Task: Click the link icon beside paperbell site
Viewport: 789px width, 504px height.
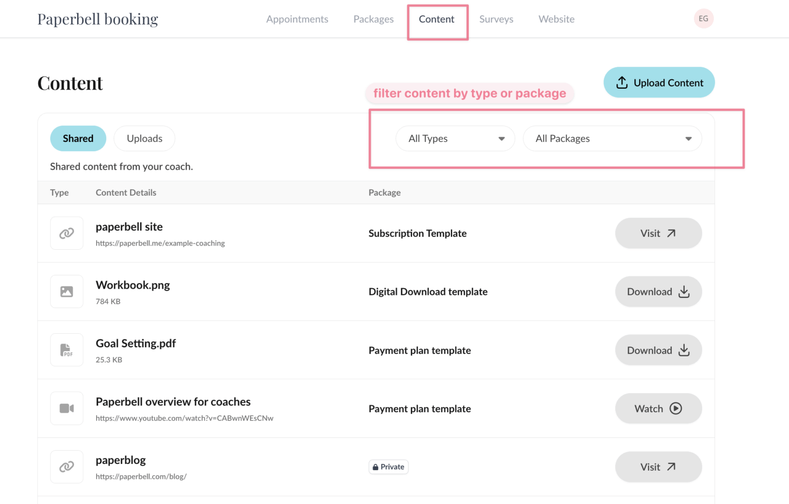Action: coord(66,233)
